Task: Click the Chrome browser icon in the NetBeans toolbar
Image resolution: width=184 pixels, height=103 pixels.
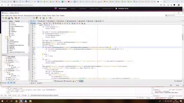Action: tap(37, 18)
